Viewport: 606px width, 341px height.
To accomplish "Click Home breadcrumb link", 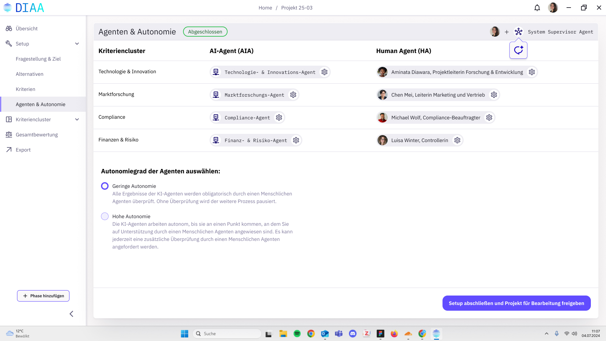I will [265, 8].
